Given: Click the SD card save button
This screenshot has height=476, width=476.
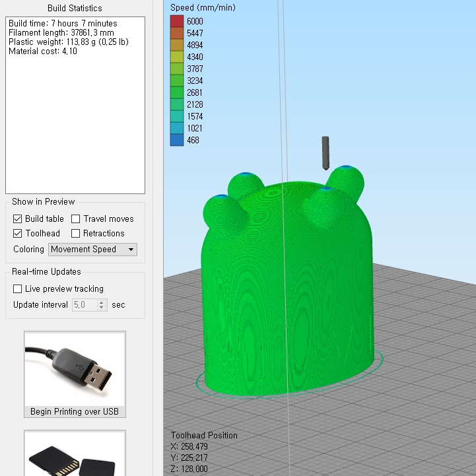Looking at the screenshot, I should tap(75, 454).
